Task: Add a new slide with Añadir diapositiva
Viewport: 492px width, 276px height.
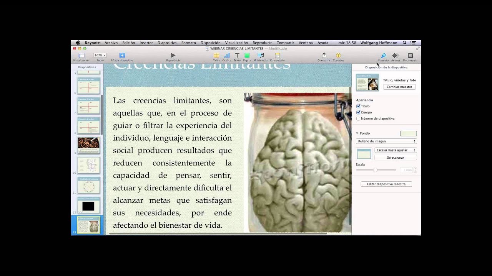Action: [x=122, y=56]
